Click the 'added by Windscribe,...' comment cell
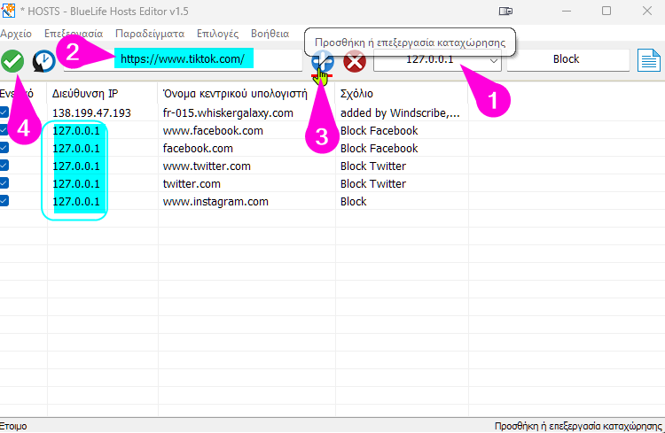Image resolution: width=665 pixels, height=433 pixels. (400, 113)
